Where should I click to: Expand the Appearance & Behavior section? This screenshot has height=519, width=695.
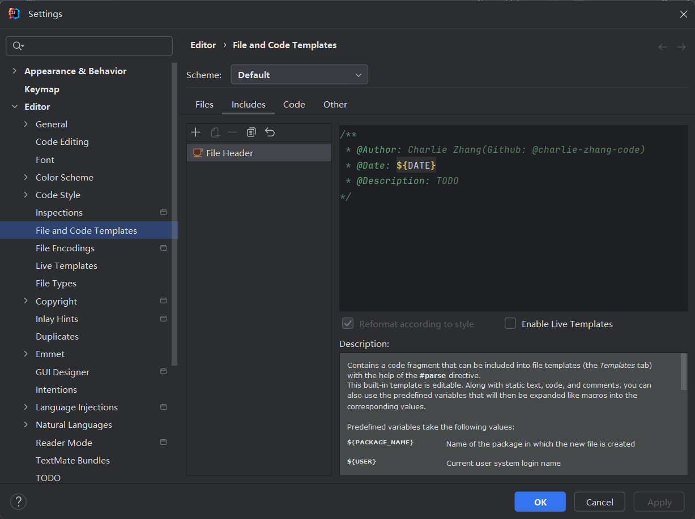point(14,71)
